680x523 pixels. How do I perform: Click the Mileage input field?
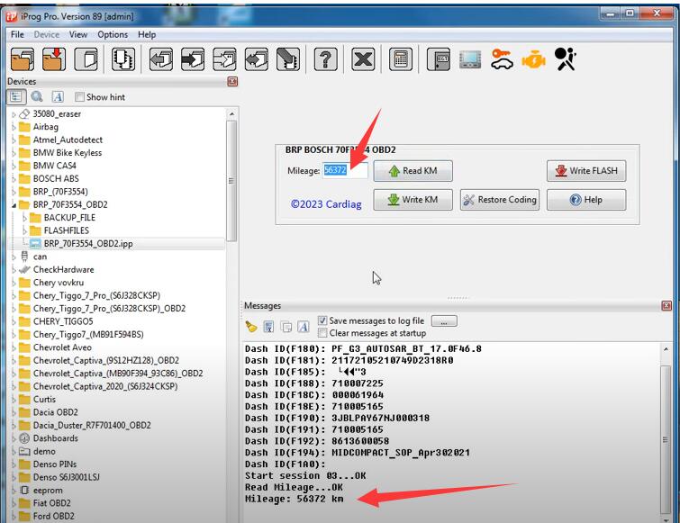click(345, 170)
